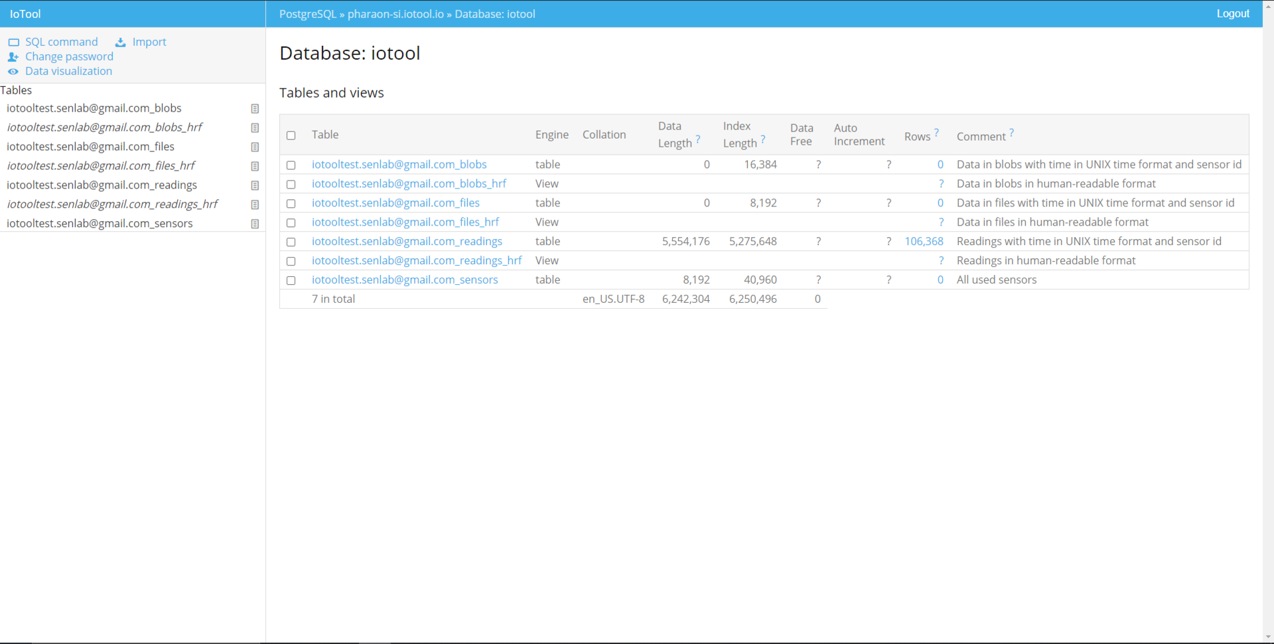Click the Logout link
The height and width of the screenshot is (644, 1274).
(1233, 13)
